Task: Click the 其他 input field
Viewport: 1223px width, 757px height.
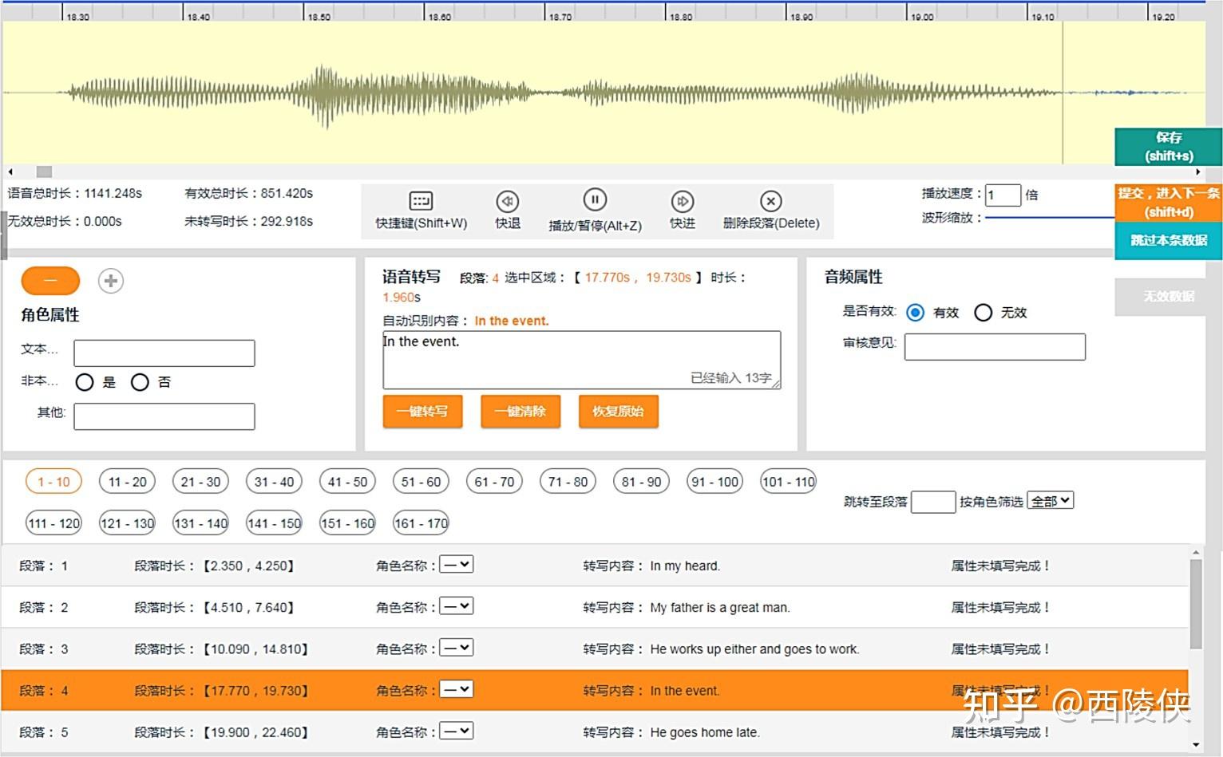Action: pos(164,416)
